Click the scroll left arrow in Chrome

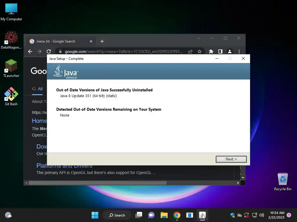tap(26, 183)
